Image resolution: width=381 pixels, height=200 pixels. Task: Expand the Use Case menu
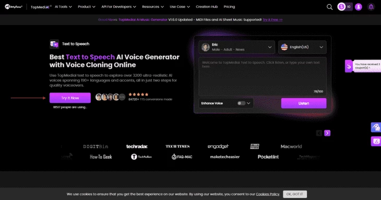[x=180, y=7]
